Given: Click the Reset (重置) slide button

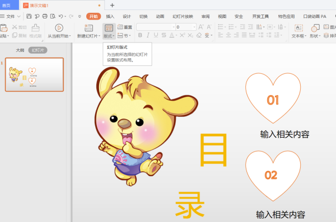Looking at the screenshot, I should coord(125,27).
